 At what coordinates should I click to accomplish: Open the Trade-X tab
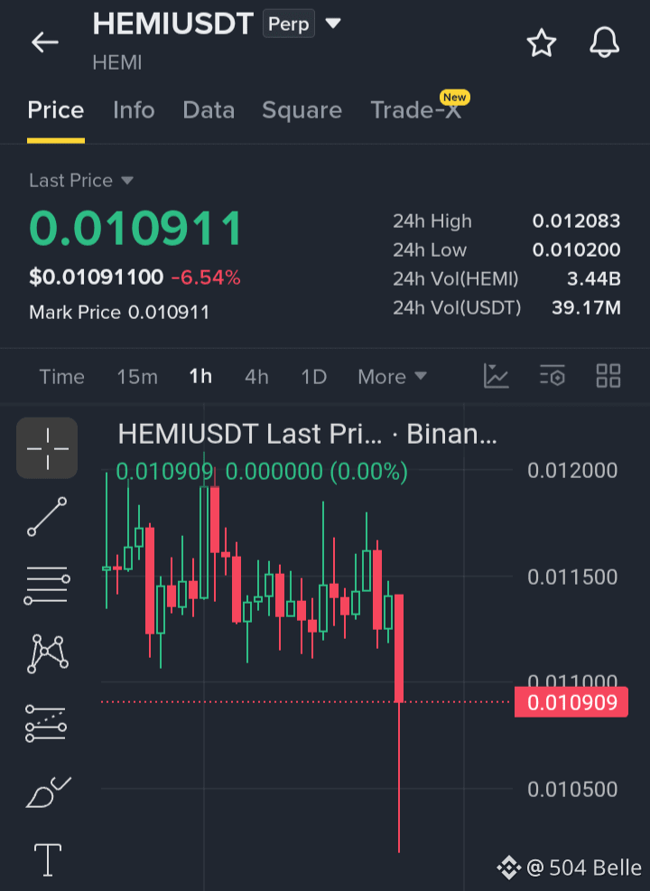tap(415, 110)
